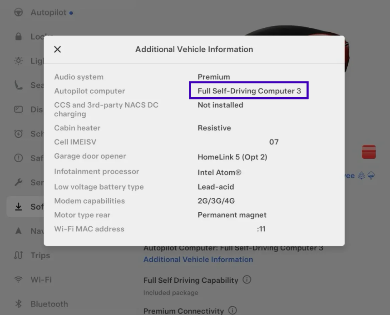Click the 'Audio system' label
Screen dimensions: 390x315
click(79, 77)
